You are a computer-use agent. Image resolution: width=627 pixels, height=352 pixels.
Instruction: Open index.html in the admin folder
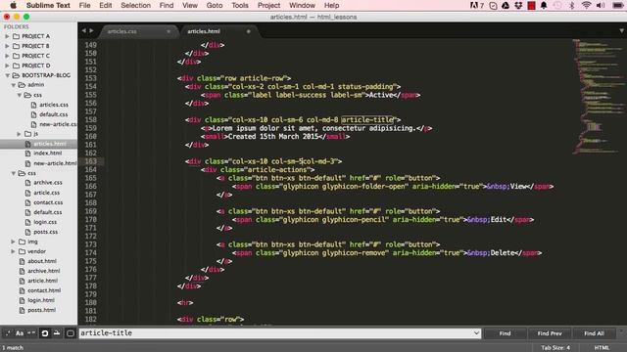48,154
